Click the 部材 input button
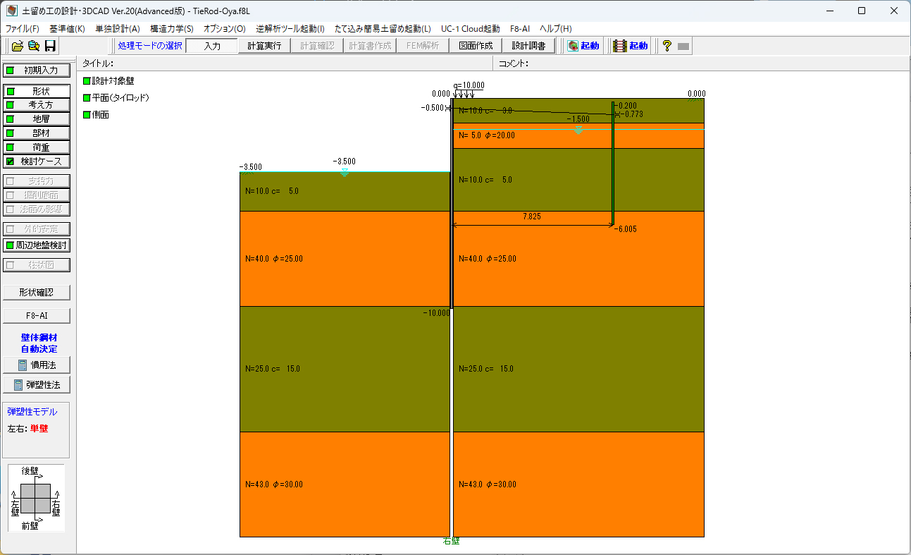Viewport: 911px width, 555px height. click(x=37, y=133)
